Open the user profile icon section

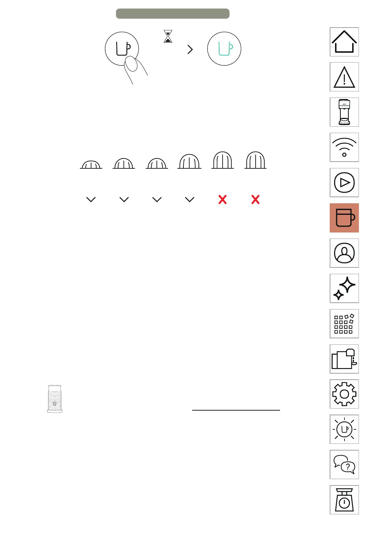point(344,253)
